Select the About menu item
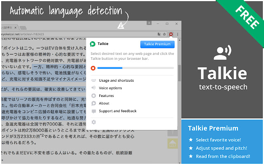 point(104,103)
